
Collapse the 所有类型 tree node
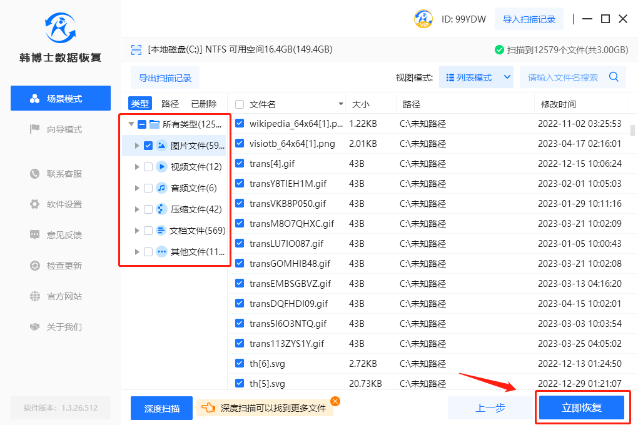click(x=131, y=124)
